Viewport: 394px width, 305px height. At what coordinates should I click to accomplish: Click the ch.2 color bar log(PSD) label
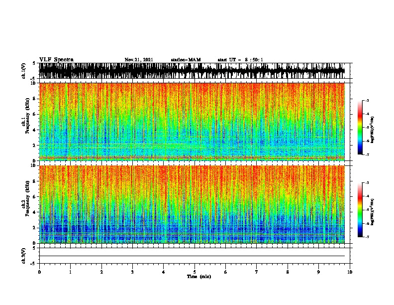tap(372, 212)
